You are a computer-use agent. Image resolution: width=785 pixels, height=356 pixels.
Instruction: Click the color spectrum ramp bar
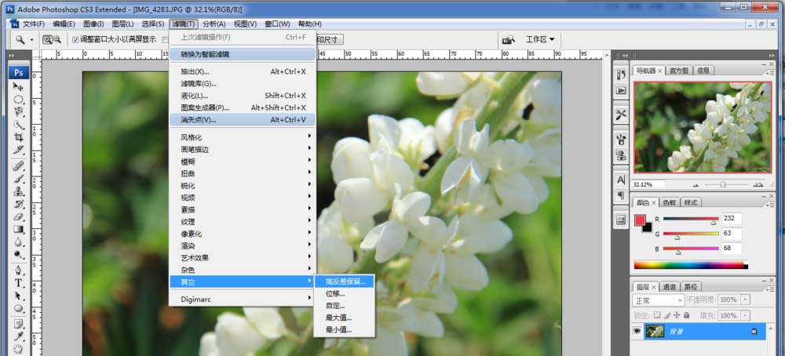[691, 264]
